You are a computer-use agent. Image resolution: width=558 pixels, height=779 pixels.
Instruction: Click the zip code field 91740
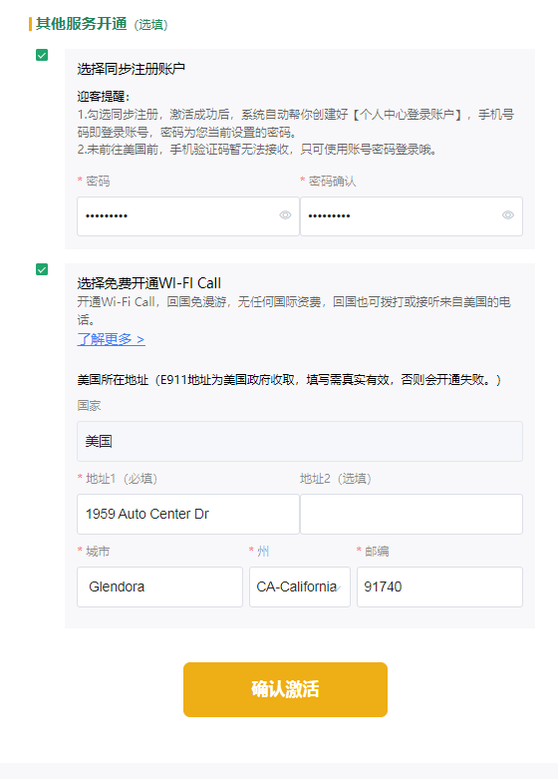pyautogui.click(x=439, y=586)
